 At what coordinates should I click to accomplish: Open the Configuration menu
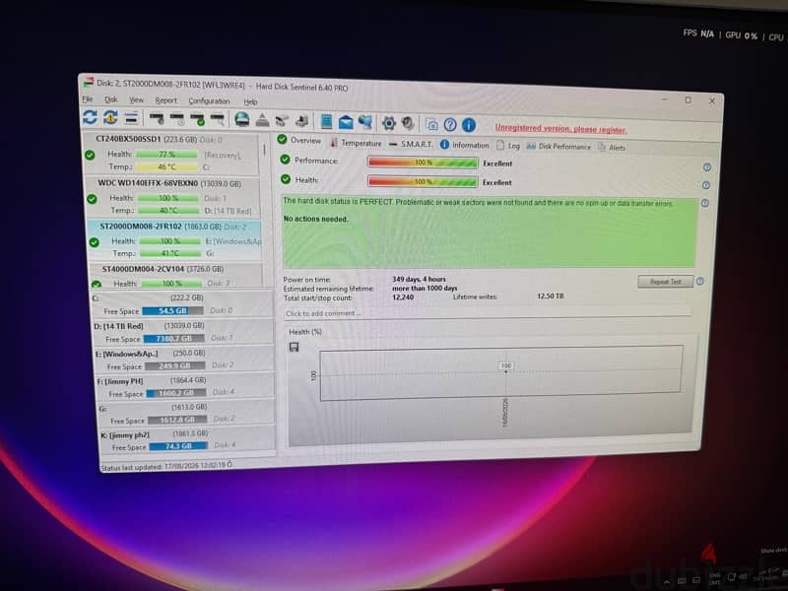pyautogui.click(x=209, y=101)
